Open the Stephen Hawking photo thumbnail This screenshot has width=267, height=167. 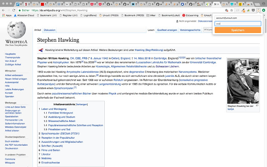coord(243,81)
